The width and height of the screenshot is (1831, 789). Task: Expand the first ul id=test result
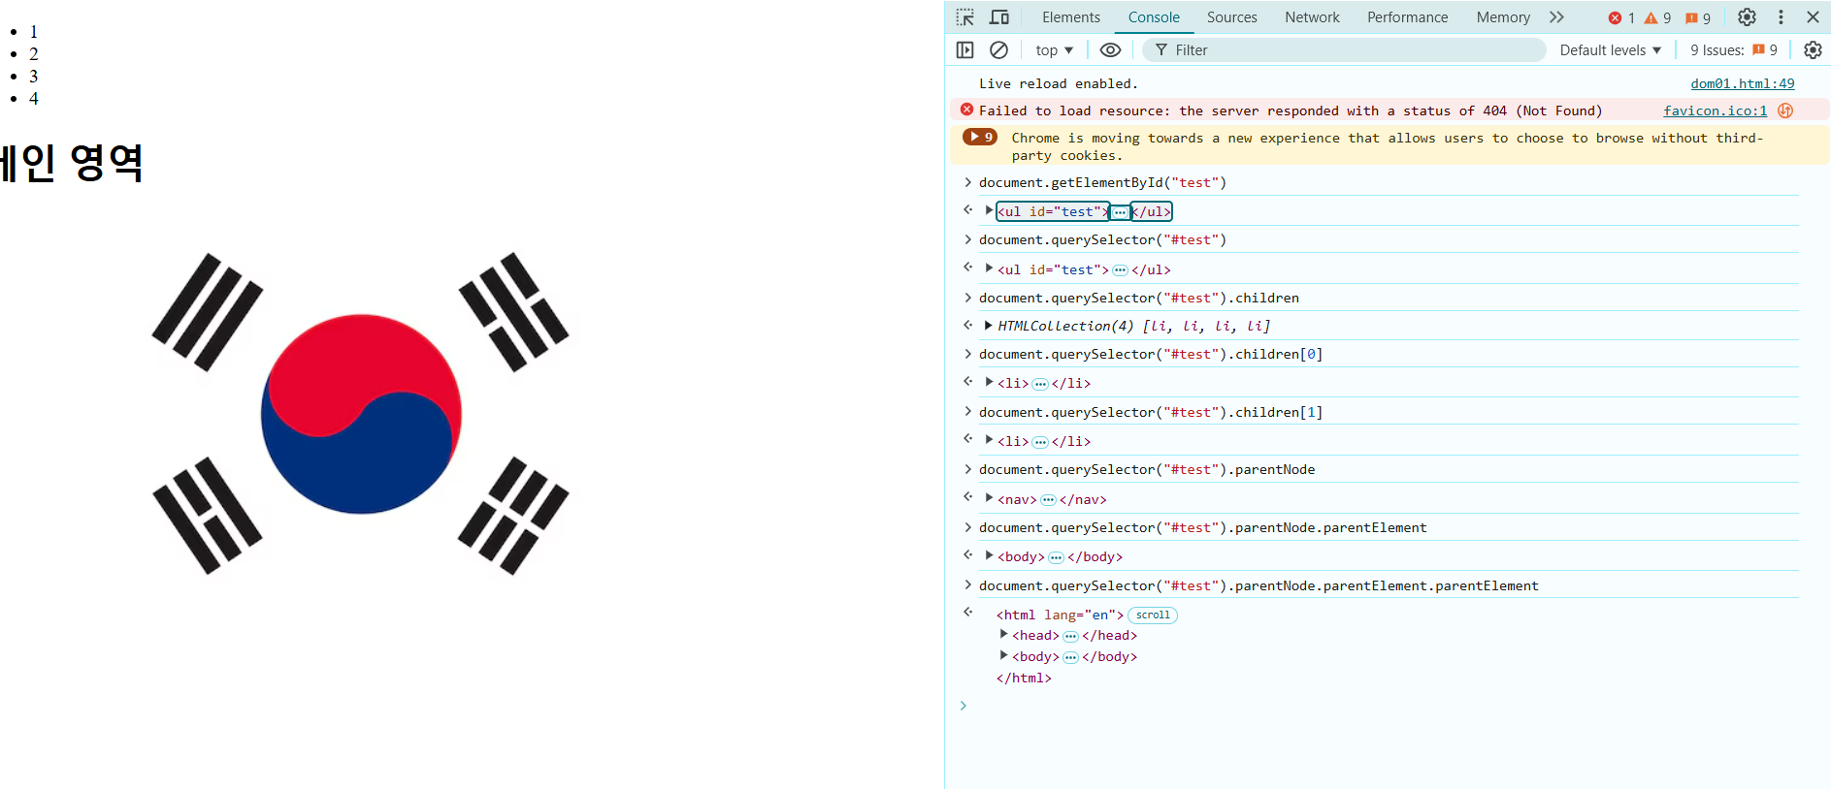989,210
